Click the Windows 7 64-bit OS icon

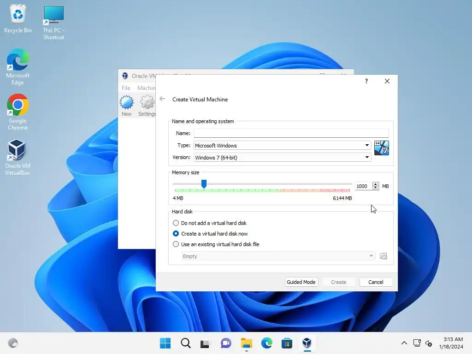pos(381,148)
